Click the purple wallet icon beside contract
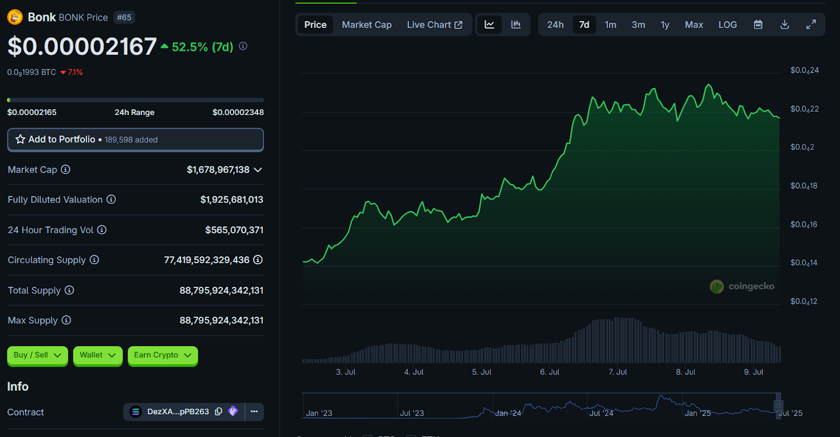The height and width of the screenshot is (437, 840). pos(233,411)
